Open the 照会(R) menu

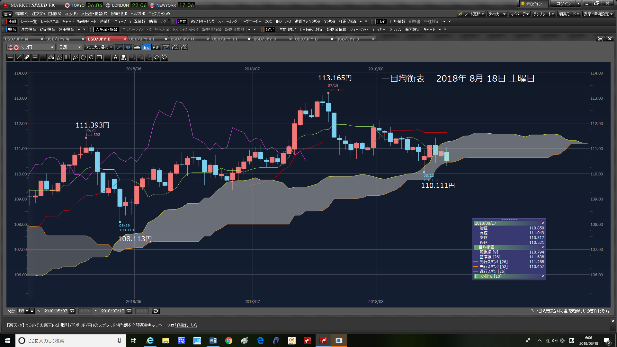[71, 14]
